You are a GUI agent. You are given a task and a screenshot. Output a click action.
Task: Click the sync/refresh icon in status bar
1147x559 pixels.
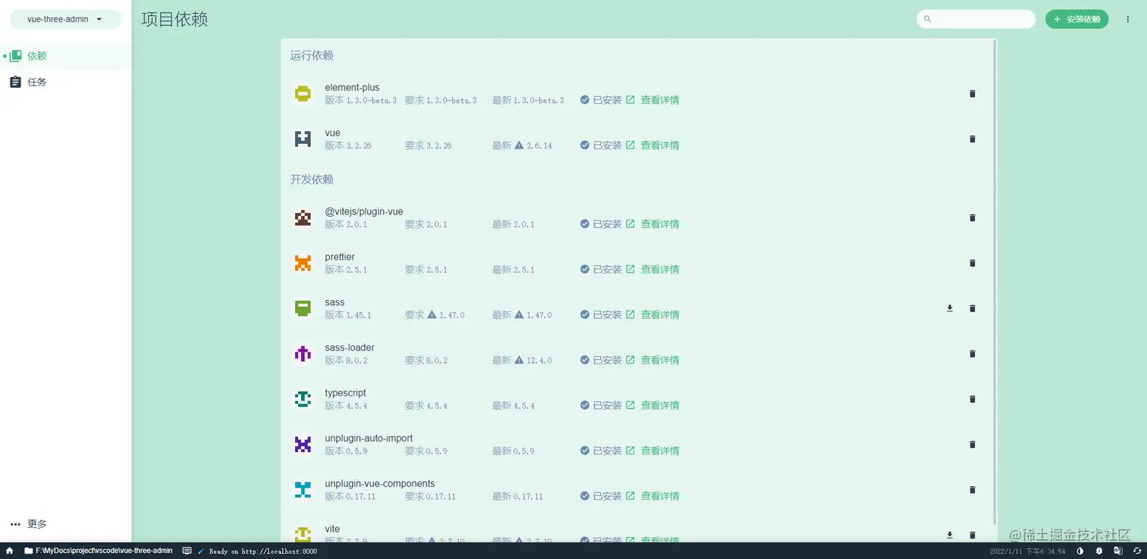[x=1139, y=551]
